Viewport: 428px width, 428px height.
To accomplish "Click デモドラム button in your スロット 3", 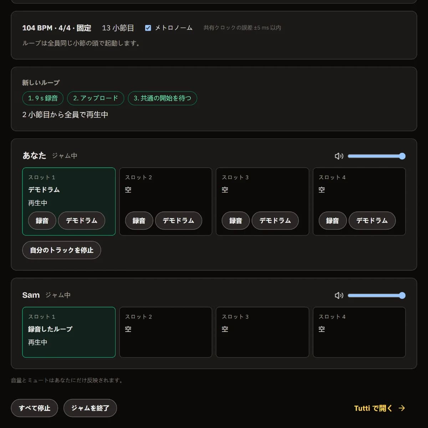I will 275,221.
